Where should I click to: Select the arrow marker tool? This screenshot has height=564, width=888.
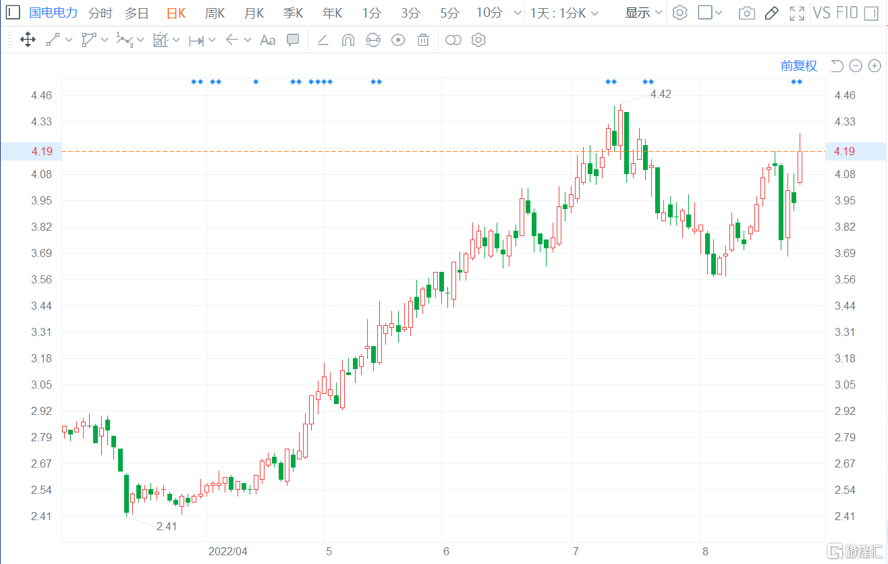[x=232, y=40]
